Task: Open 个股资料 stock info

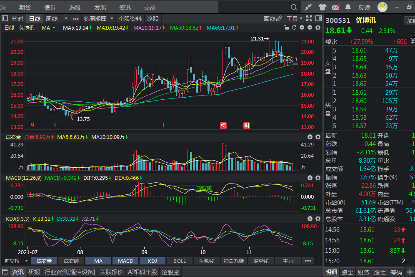Action: tap(130, 19)
